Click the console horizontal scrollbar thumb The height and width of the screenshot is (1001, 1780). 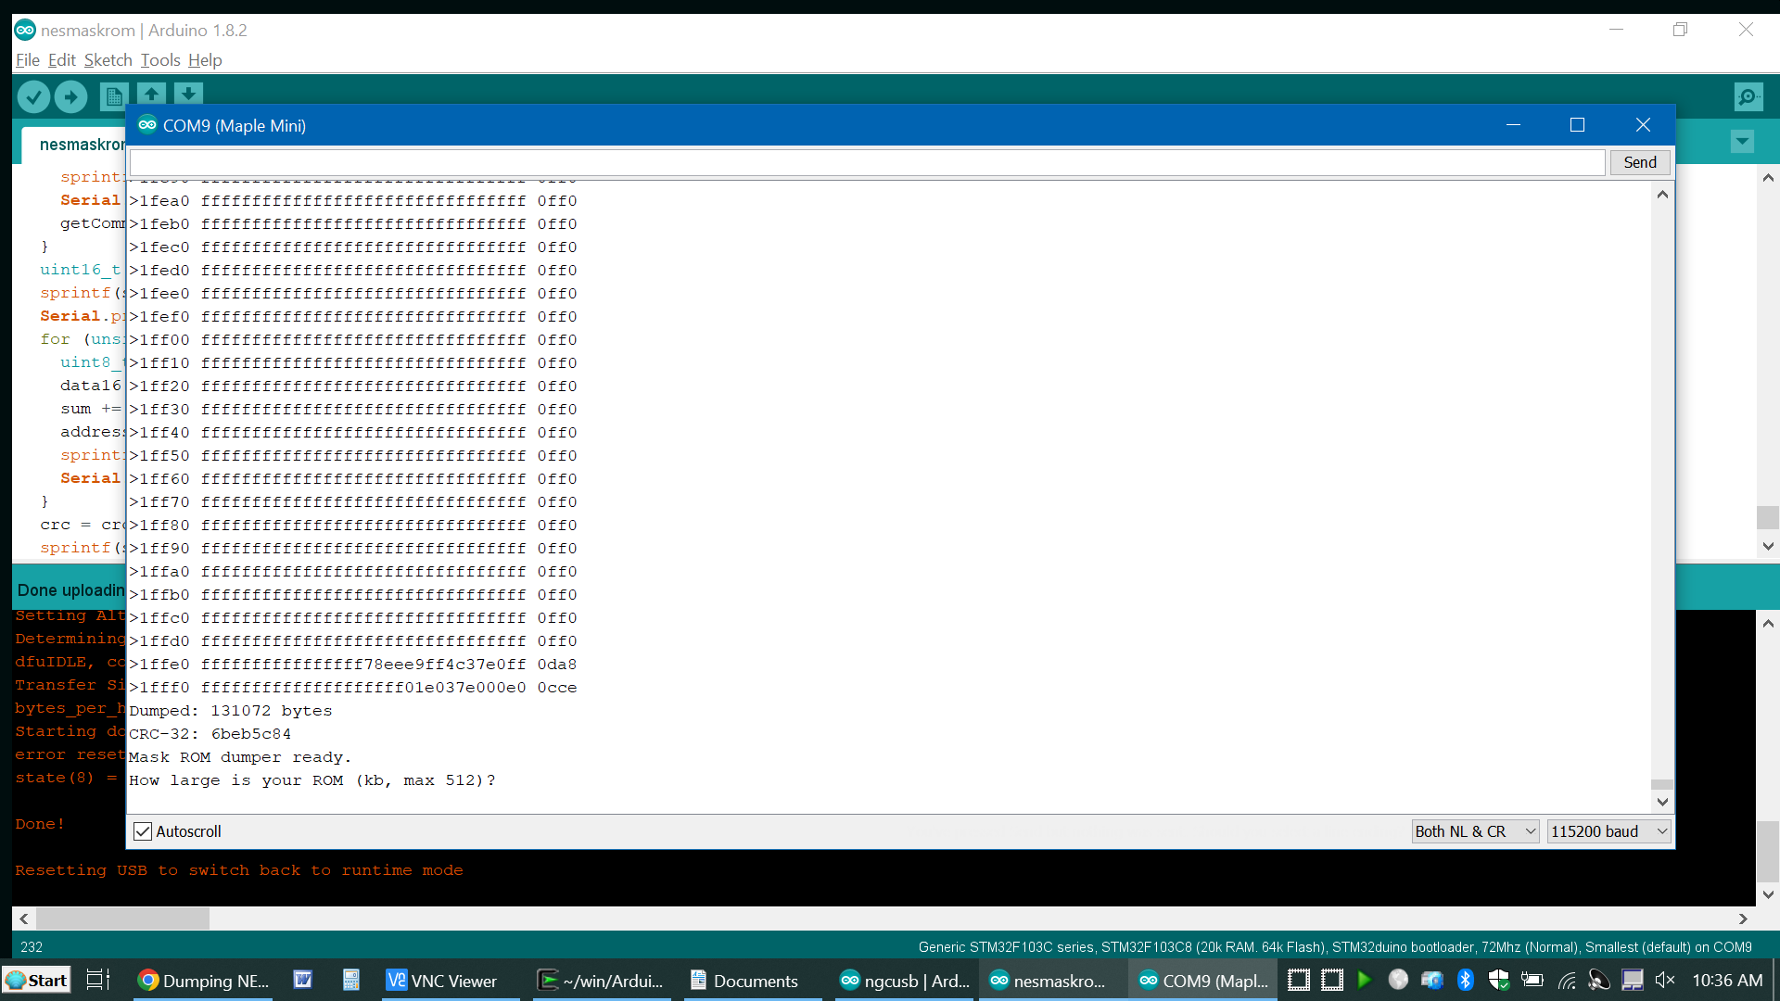[122, 919]
